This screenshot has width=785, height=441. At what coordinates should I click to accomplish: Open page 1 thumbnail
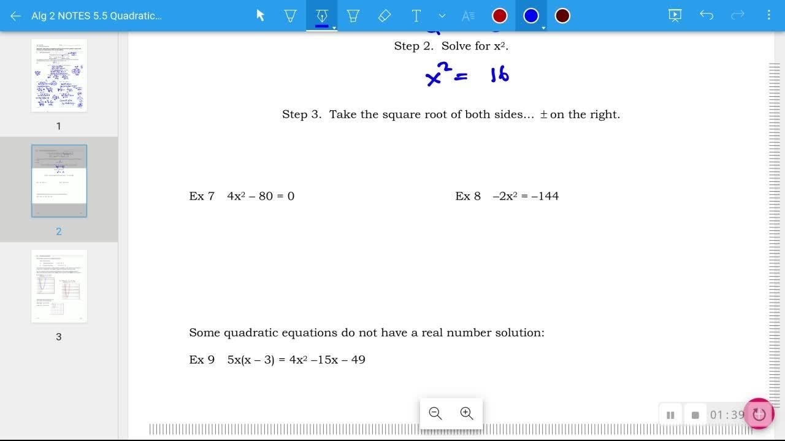pos(59,75)
